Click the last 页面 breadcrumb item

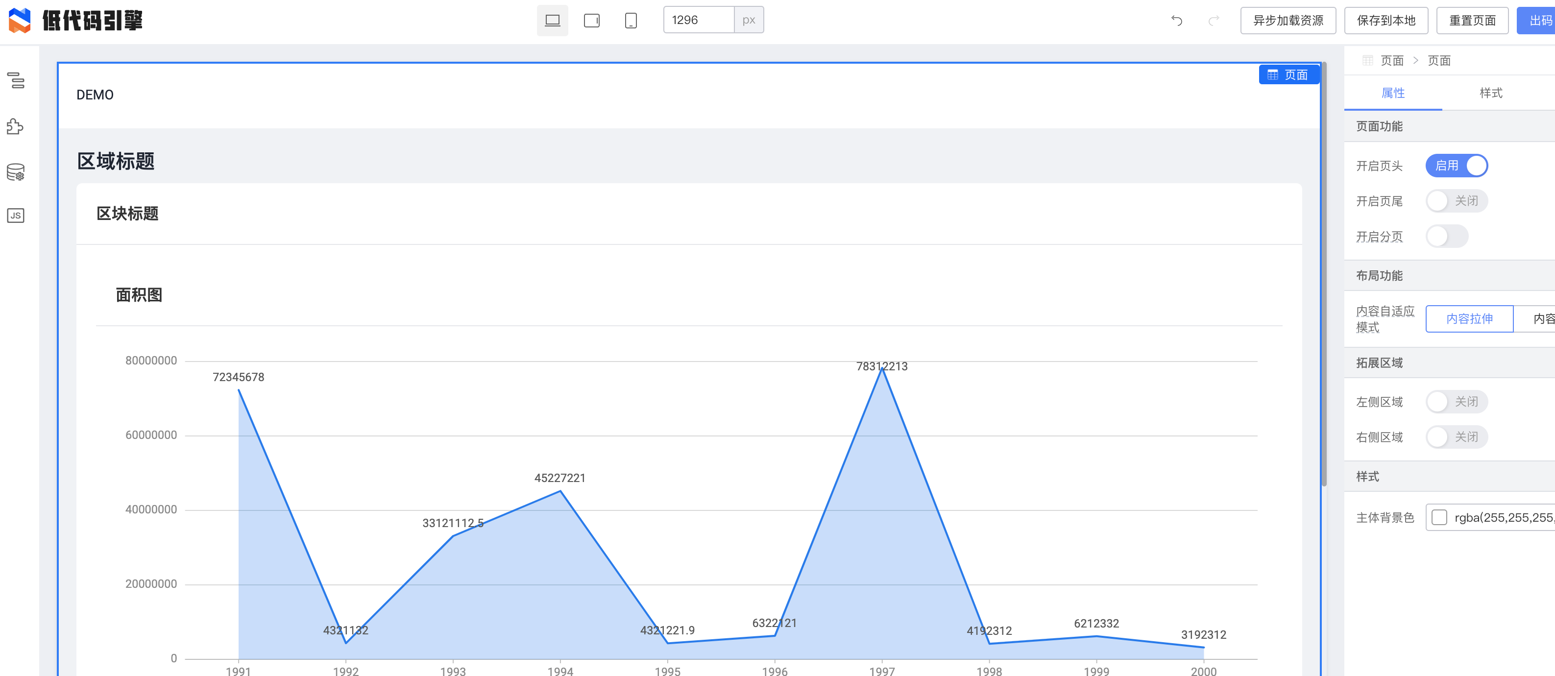(x=1438, y=60)
